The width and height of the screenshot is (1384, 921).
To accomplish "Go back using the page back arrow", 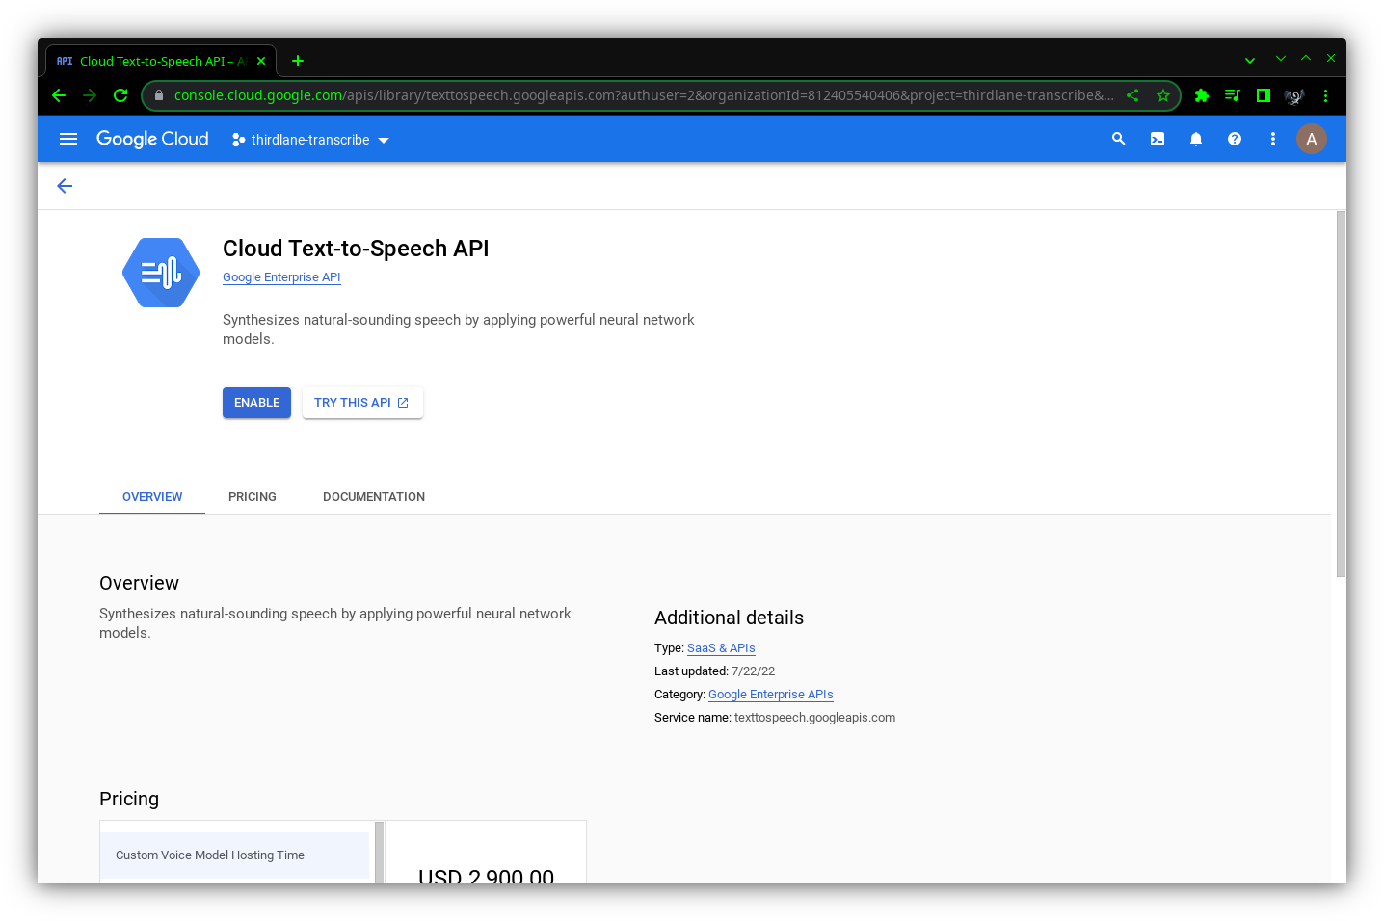I will tap(65, 186).
